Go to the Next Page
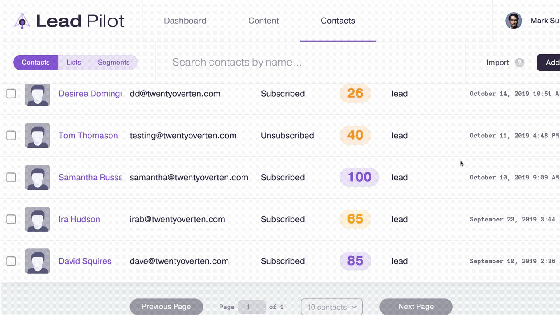 416,307
